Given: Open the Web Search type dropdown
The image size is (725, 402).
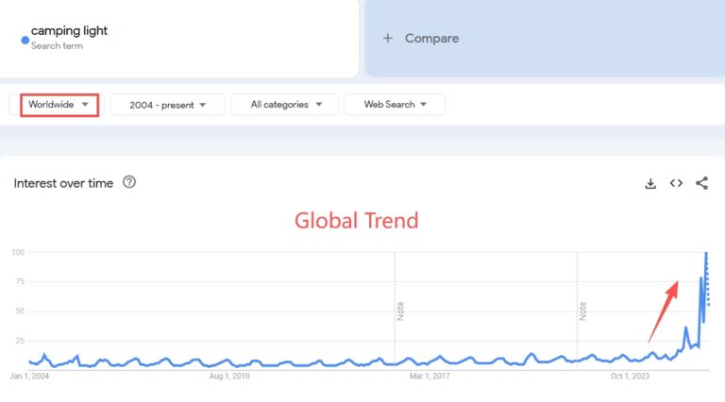Looking at the screenshot, I should (395, 105).
